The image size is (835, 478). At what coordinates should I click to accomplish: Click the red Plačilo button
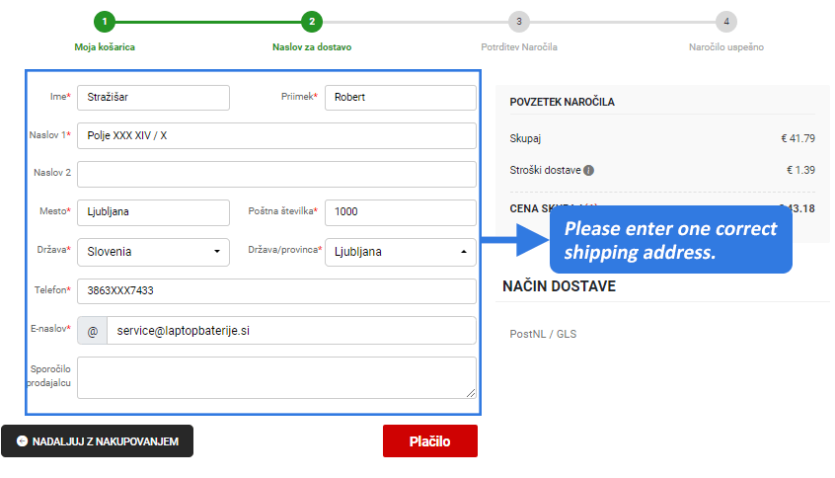[429, 441]
